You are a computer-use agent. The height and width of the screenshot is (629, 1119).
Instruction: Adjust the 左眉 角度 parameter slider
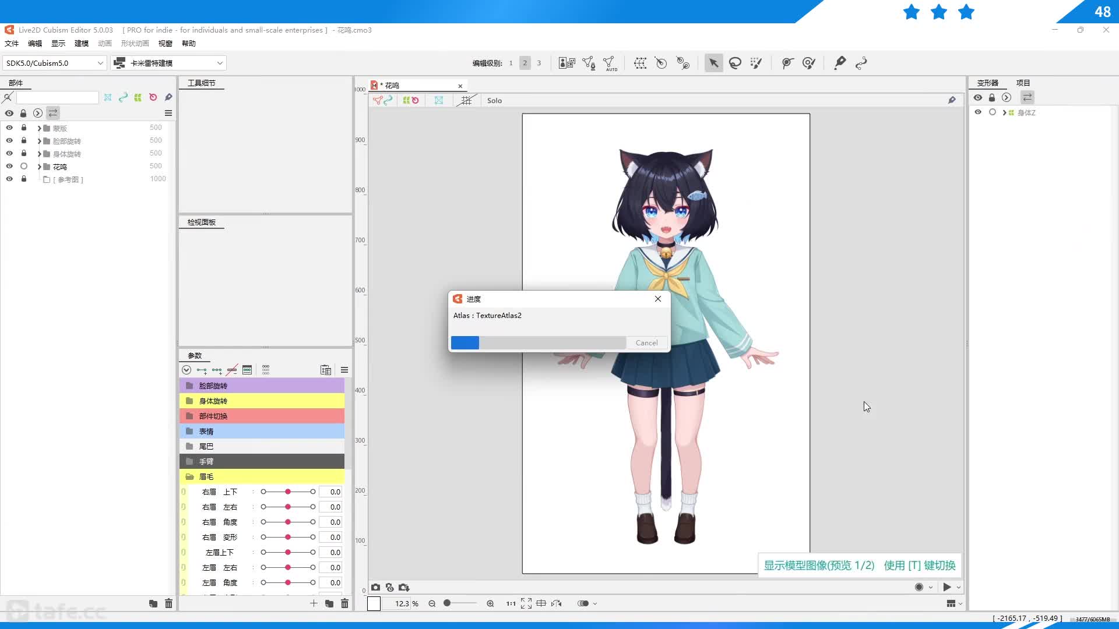coord(288,582)
